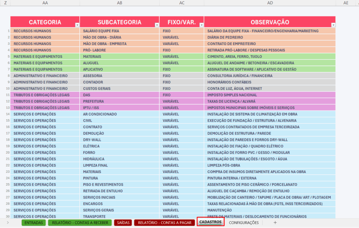This screenshot has width=359, height=228.
Task: Expand the FIXO/VAR. column filter
Action: click(x=201, y=25)
